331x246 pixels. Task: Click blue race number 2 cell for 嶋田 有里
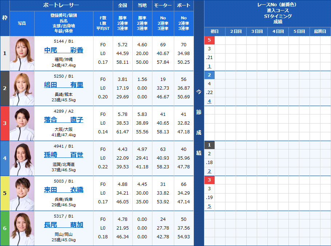click(210, 75)
